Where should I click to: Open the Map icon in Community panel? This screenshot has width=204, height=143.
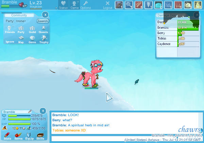[21, 40]
